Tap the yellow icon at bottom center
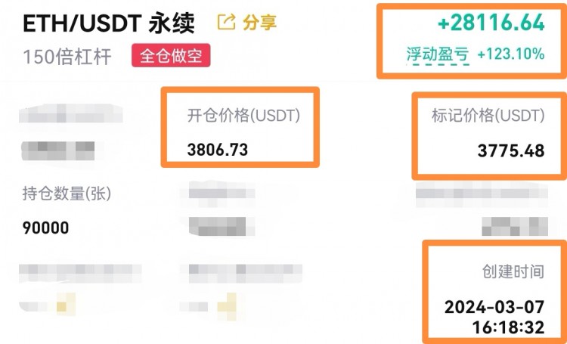 (227, 307)
